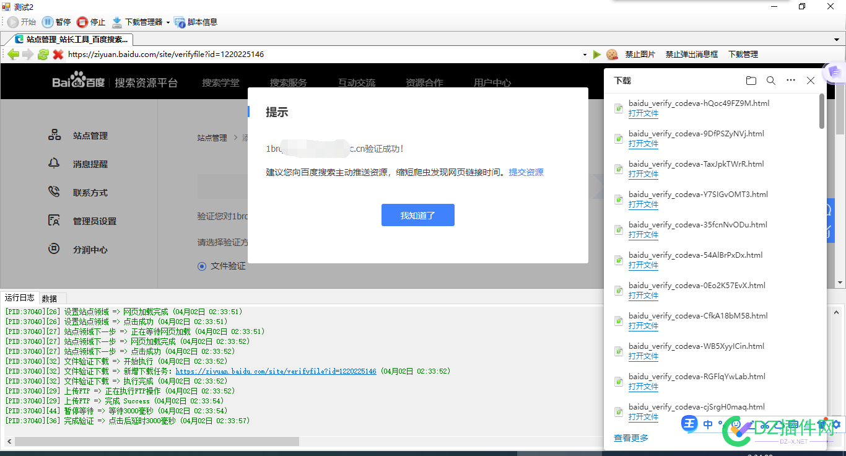The height and width of the screenshot is (456, 846).
Task: Open 脚本信息 script info
Action: [196, 22]
